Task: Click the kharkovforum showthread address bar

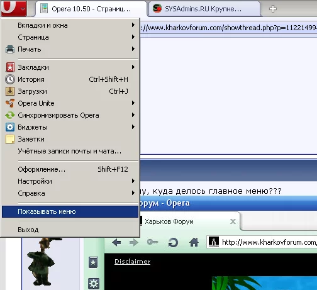Action: pos(228,28)
